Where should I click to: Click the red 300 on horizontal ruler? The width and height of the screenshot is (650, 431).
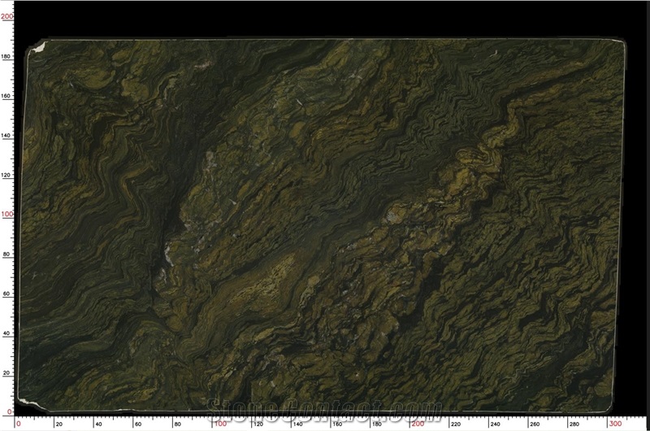point(616,424)
